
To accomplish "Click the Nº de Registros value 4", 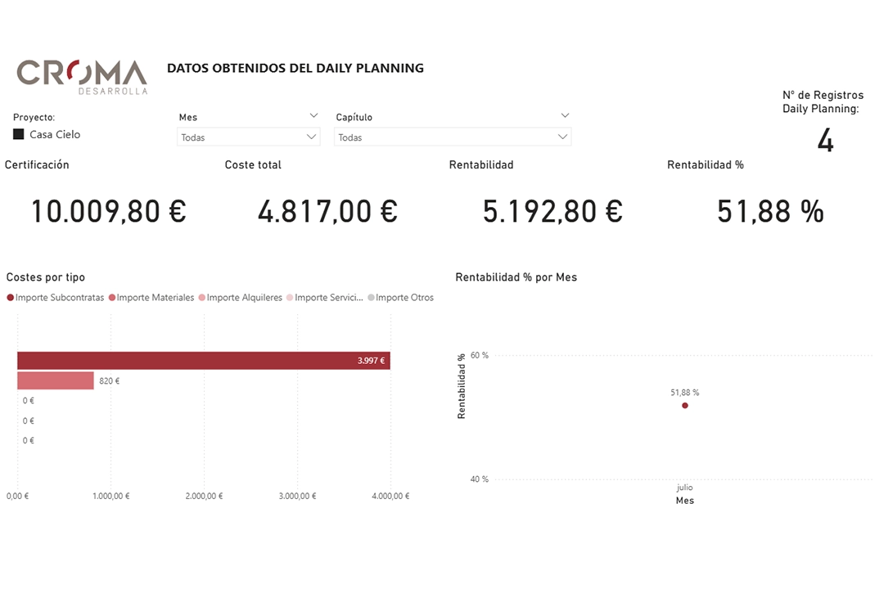I will point(825,142).
